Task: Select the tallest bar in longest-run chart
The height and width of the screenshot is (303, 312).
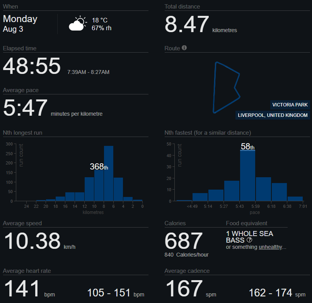Action: coord(109,173)
